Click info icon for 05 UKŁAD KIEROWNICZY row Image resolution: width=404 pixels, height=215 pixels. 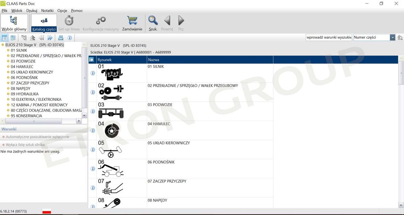tap(93, 150)
